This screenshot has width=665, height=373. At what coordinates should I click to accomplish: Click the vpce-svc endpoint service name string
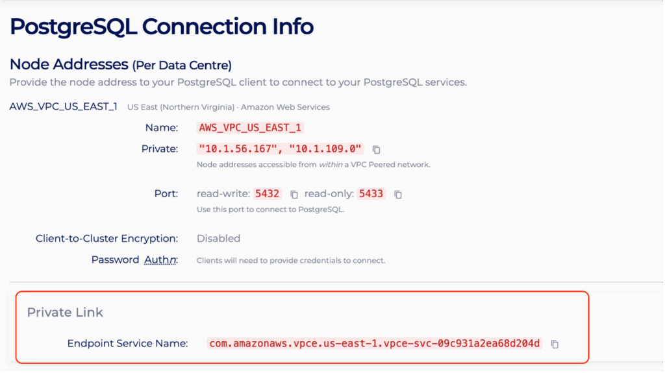click(374, 343)
